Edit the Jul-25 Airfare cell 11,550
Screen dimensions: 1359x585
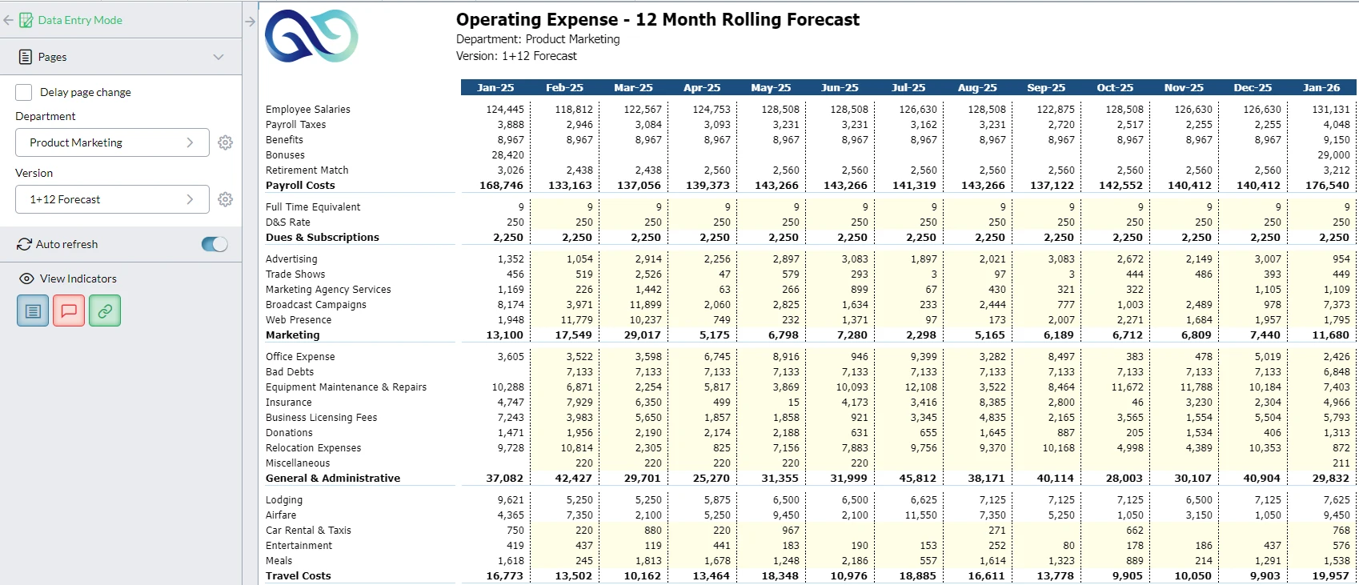pyautogui.click(x=908, y=515)
